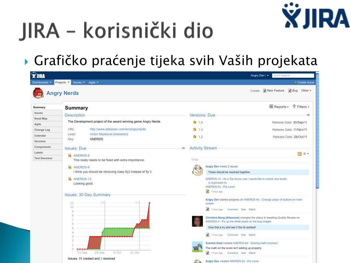Go to the Change Log tab
Viewport: 351px width, 263px height.
[x=47, y=130]
